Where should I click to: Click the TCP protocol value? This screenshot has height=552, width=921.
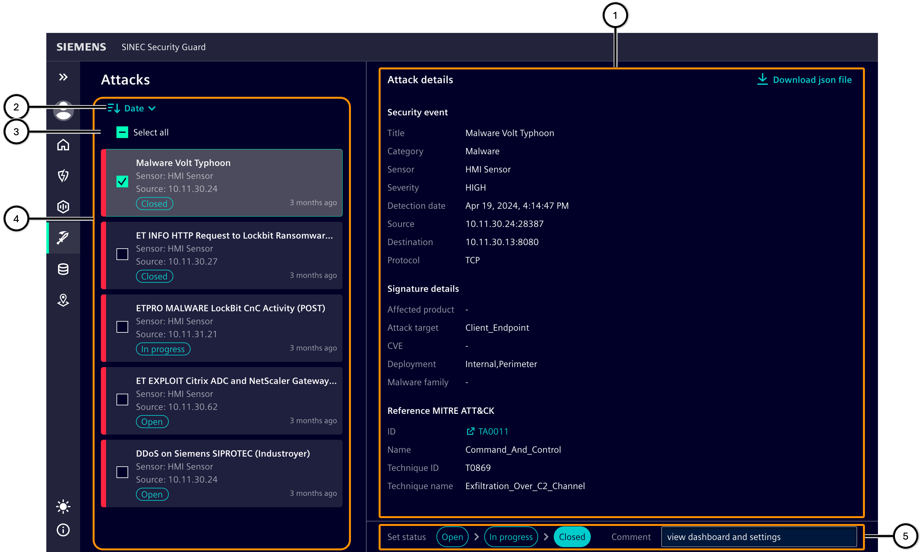[x=473, y=260]
